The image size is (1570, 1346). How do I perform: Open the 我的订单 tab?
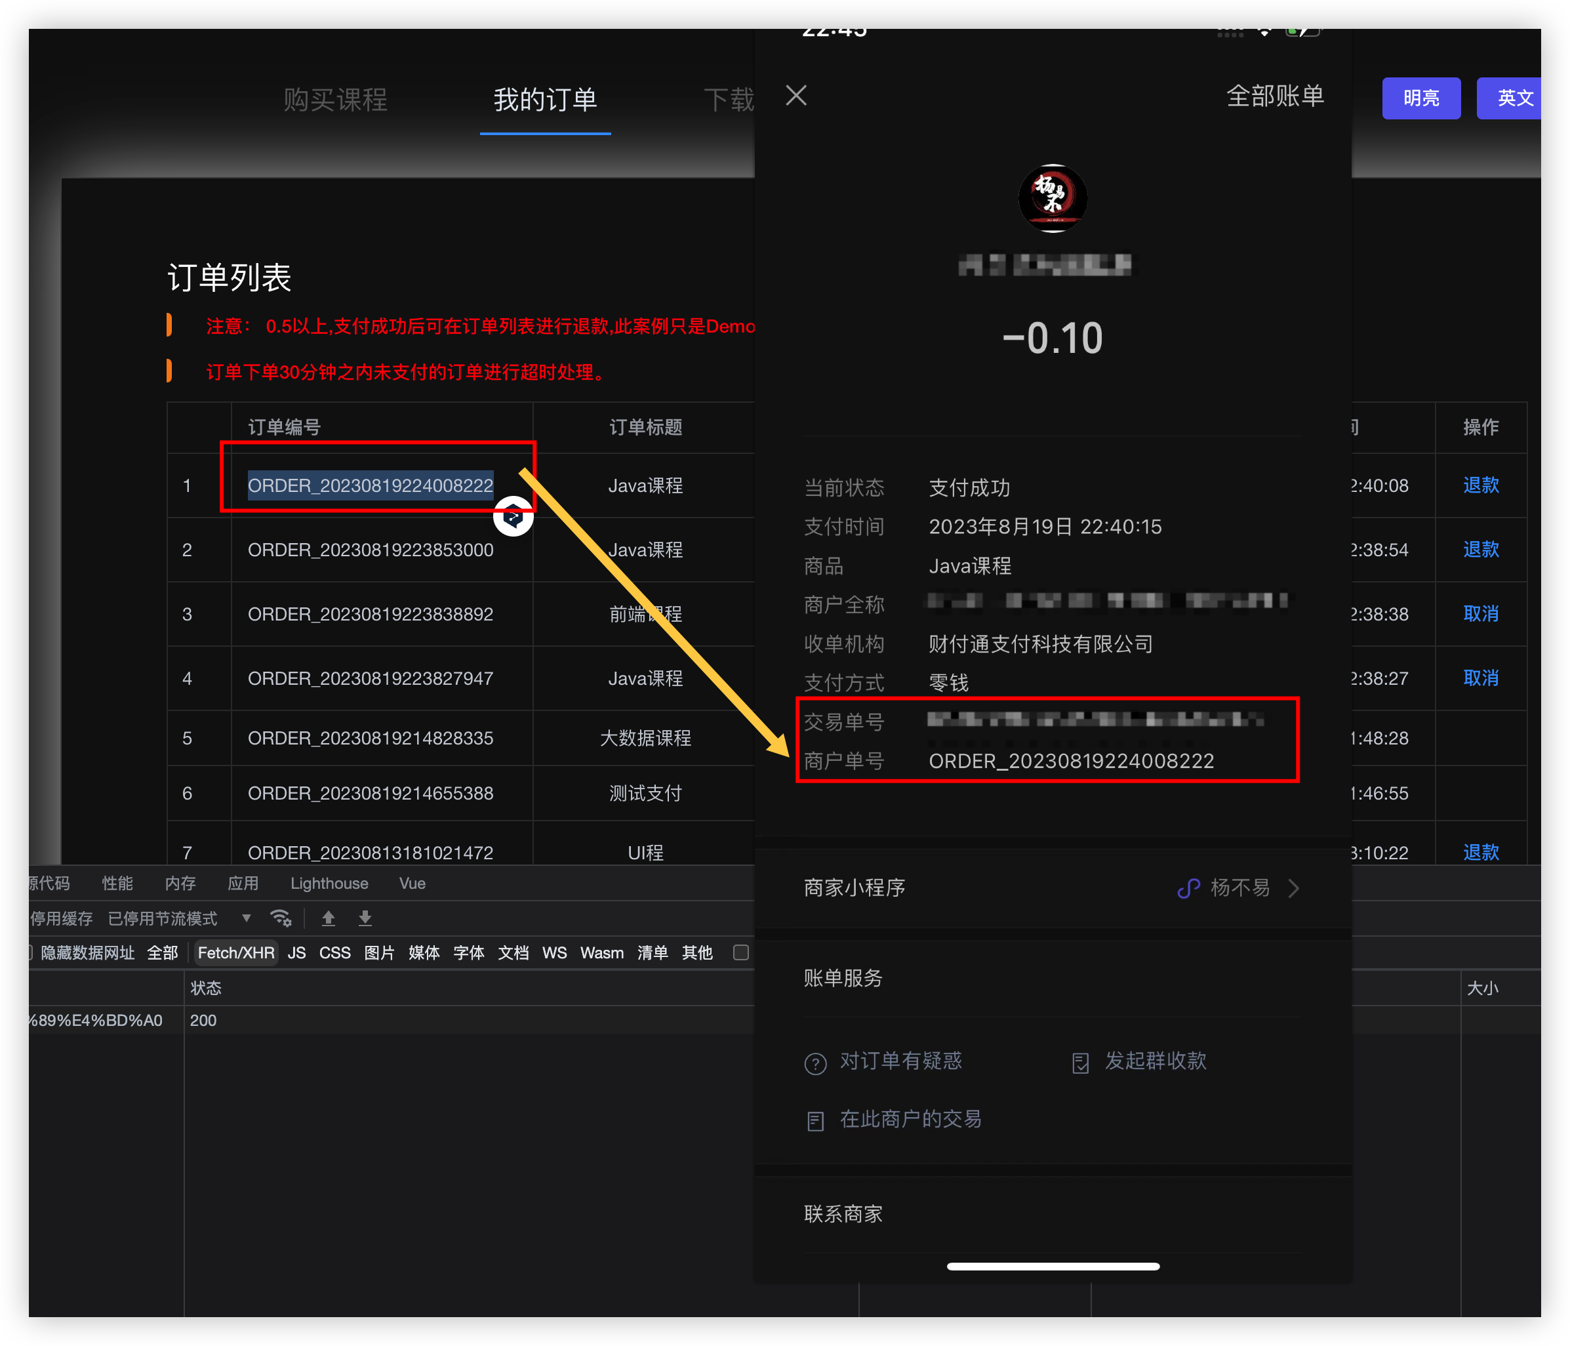point(545,99)
